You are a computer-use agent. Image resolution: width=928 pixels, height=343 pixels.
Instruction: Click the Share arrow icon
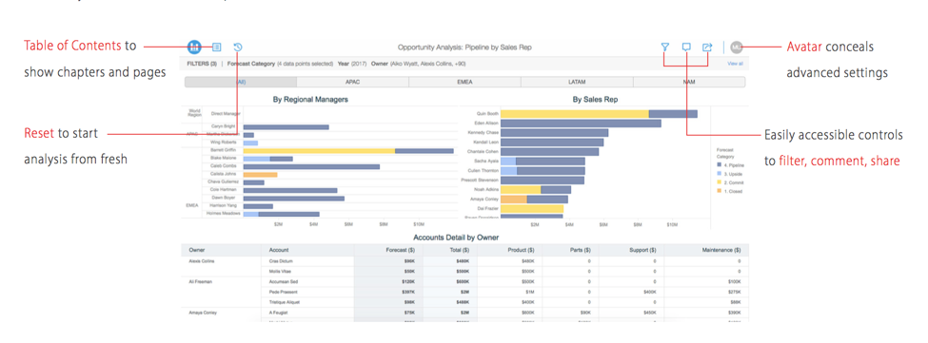707,47
